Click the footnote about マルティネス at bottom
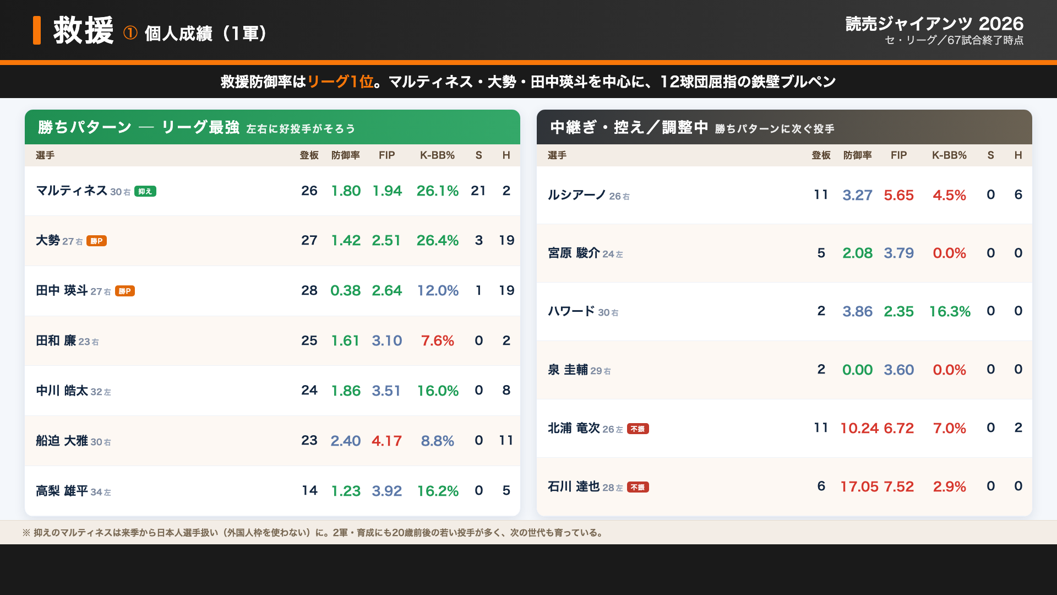Screen dimensions: 1057x595 (x=314, y=533)
